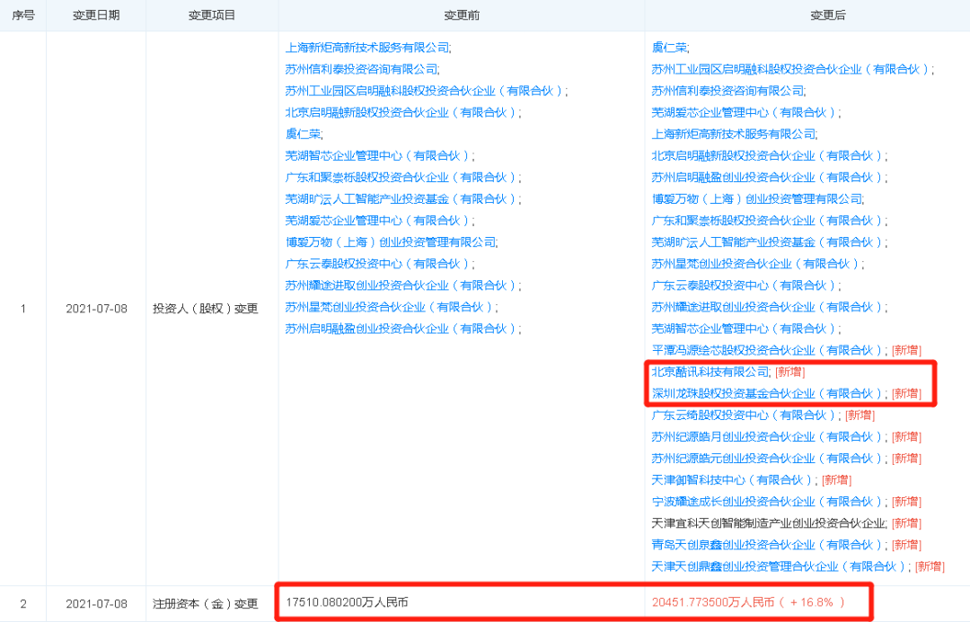Click the 变更项目 column header
The width and height of the screenshot is (970, 622).
point(212,16)
